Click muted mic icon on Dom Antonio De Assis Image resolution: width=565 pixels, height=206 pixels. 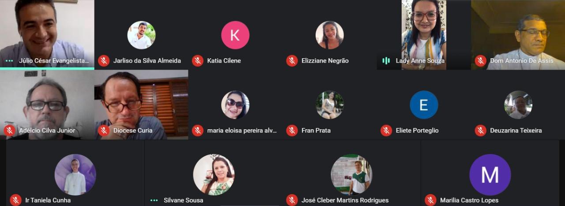click(x=481, y=61)
